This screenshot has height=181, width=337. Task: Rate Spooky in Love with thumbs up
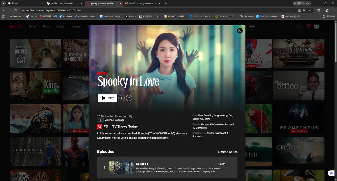pyautogui.click(x=129, y=98)
